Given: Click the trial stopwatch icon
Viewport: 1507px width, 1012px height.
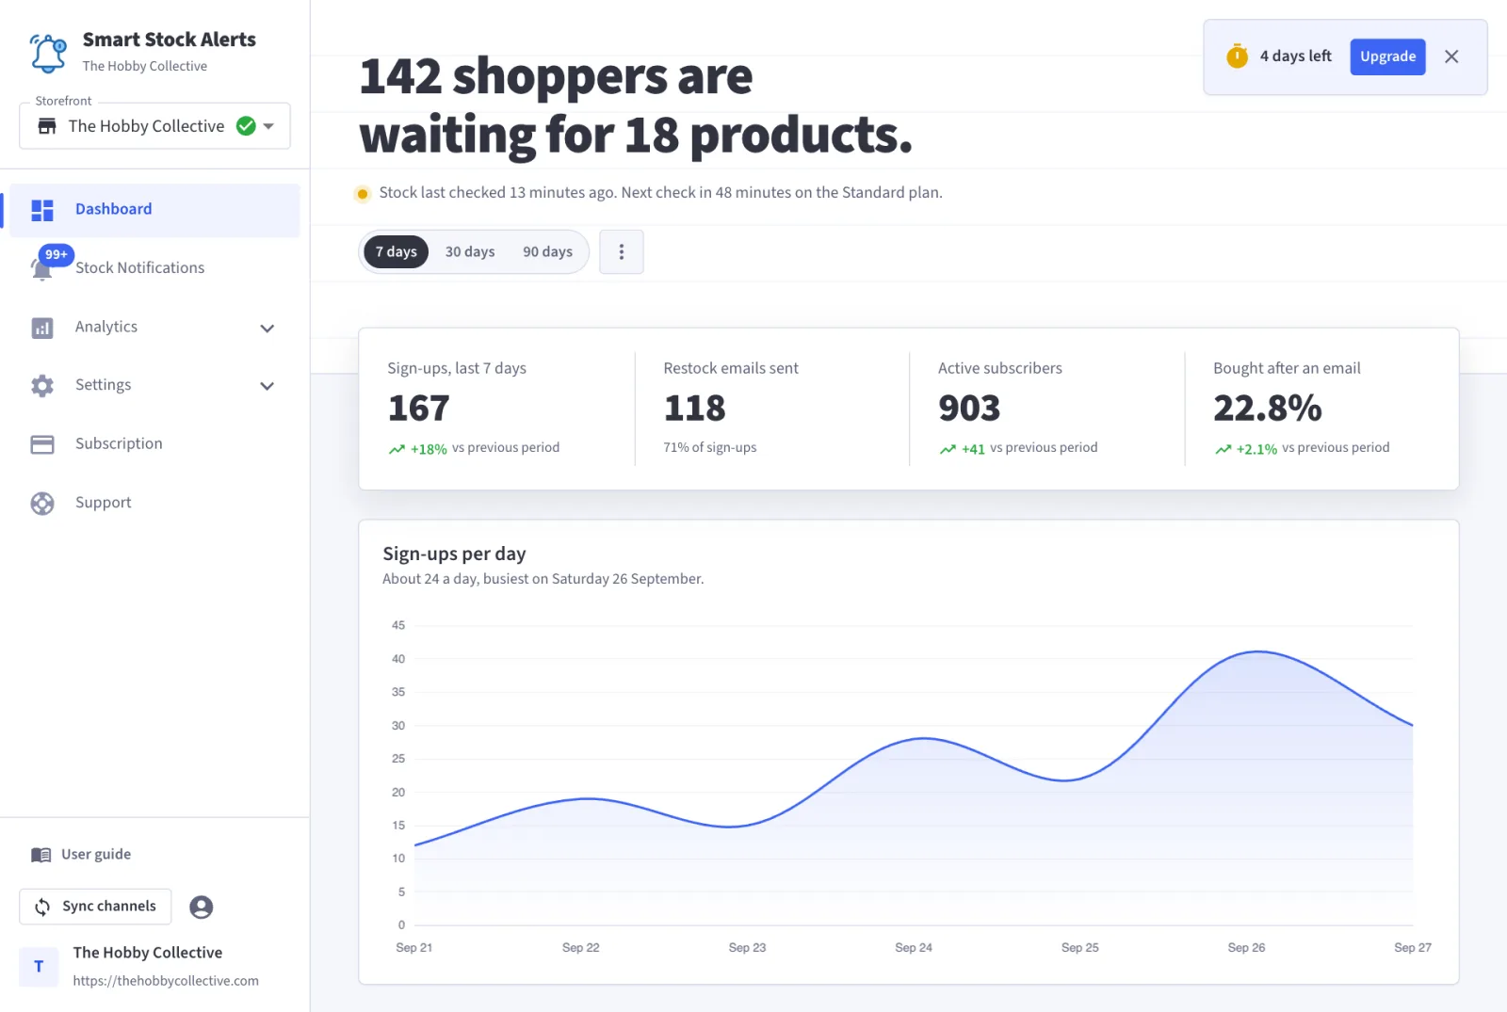Looking at the screenshot, I should point(1237,56).
